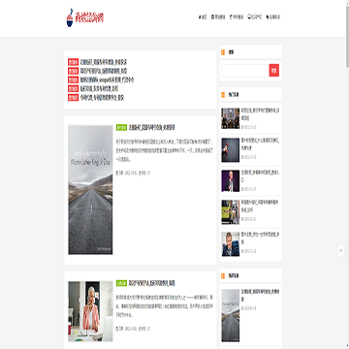Open the woman-on-phone article thumbnail
This screenshot has width=349, height=349.
click(x=90, y=311)
